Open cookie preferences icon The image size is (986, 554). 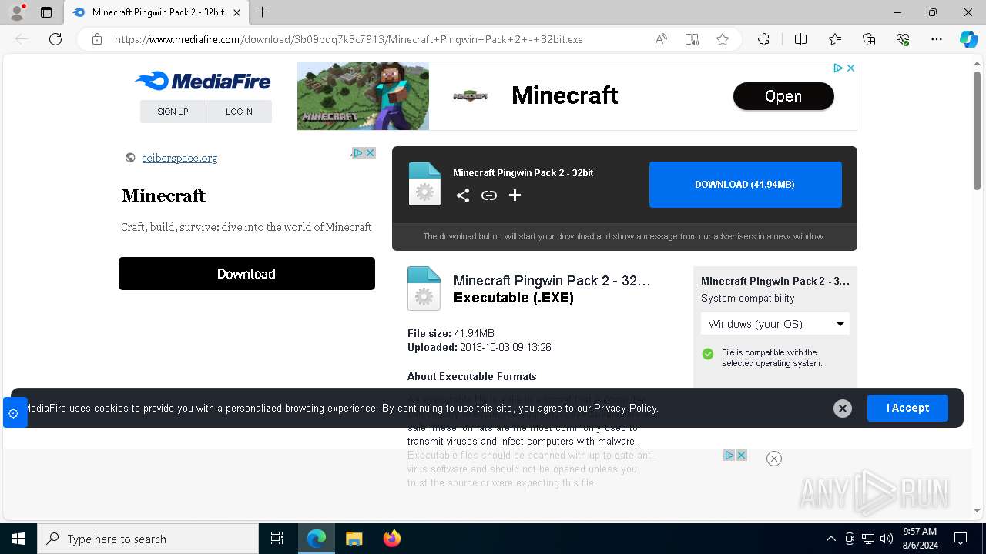14,413
